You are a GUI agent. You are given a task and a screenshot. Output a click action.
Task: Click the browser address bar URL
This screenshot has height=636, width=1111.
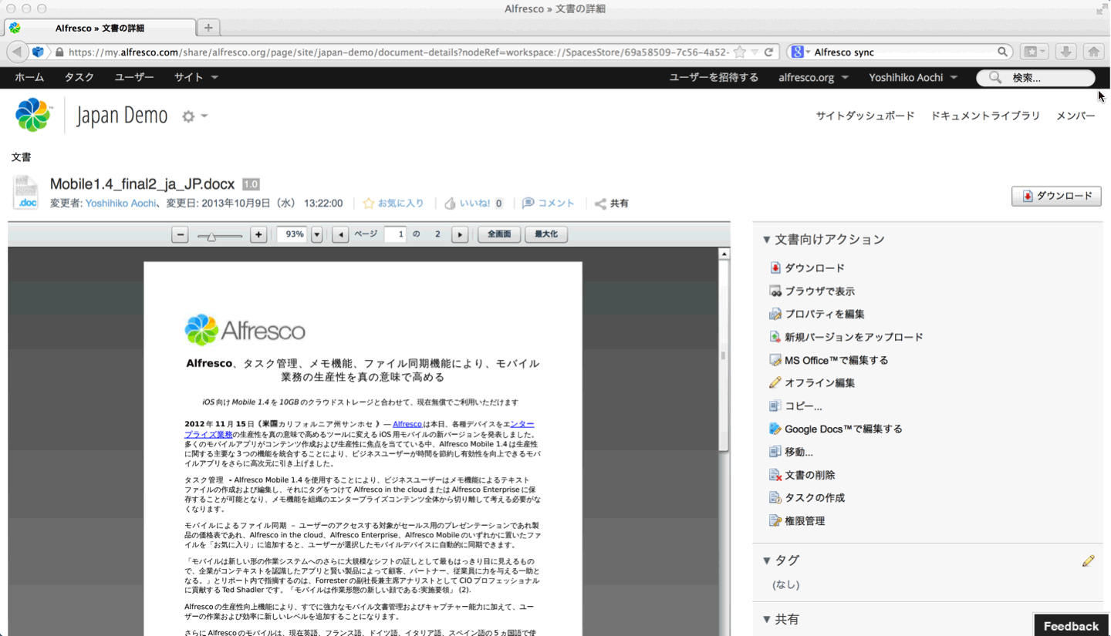tap(398, 52)
